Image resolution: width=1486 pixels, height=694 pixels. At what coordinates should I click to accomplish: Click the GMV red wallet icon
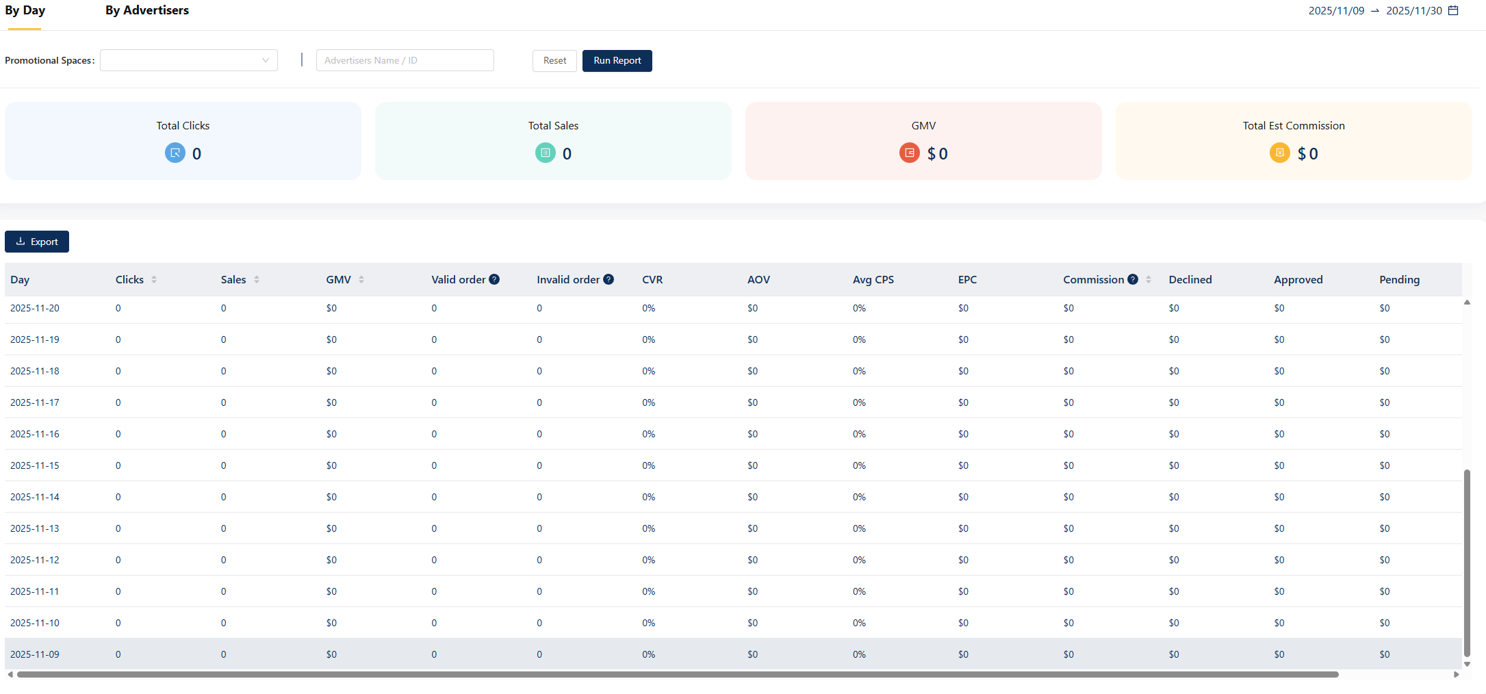coord(909,153)
